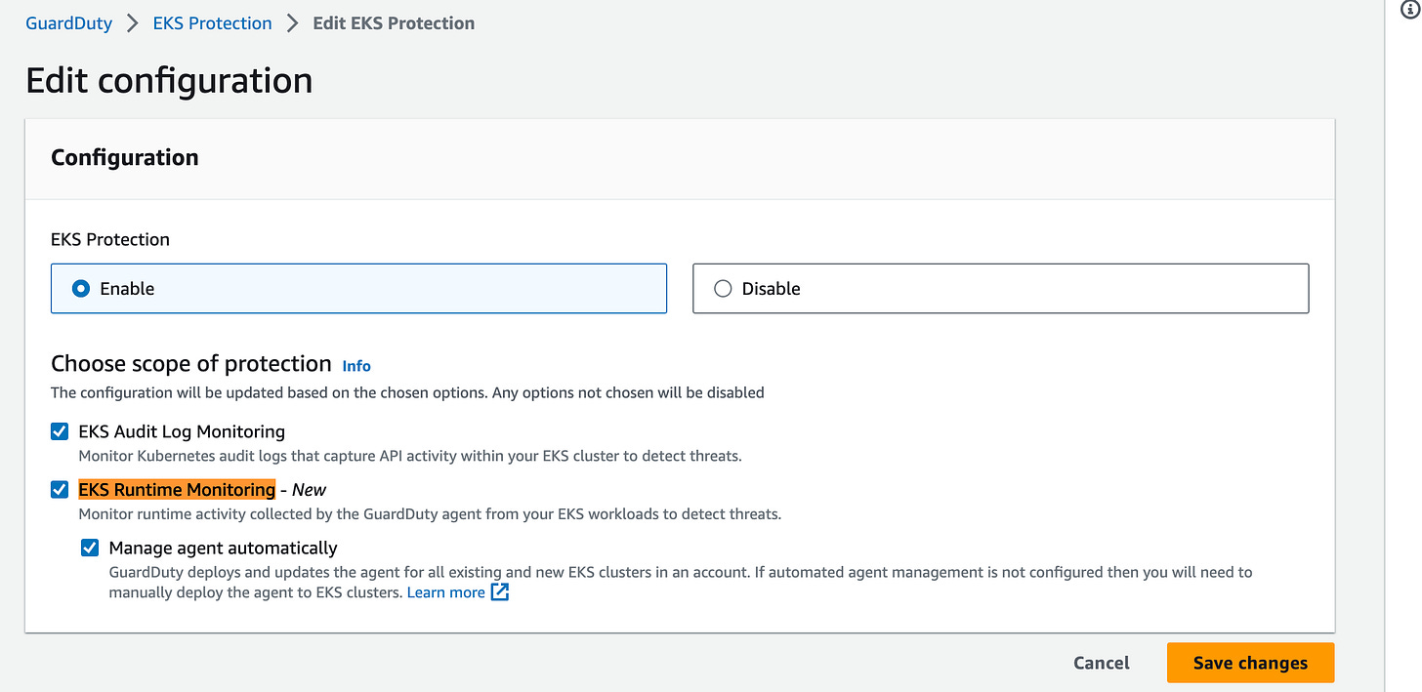This screenshot has width=1422, height=692.
Task: Select the Disable radio option
Action: tap(1000, 288)
